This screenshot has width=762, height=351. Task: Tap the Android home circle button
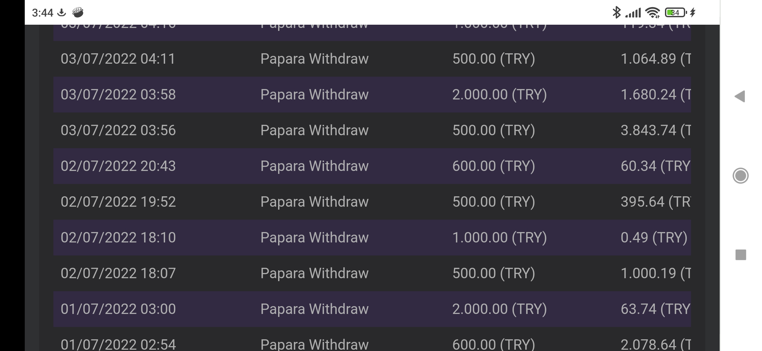[x=741, y=176]
